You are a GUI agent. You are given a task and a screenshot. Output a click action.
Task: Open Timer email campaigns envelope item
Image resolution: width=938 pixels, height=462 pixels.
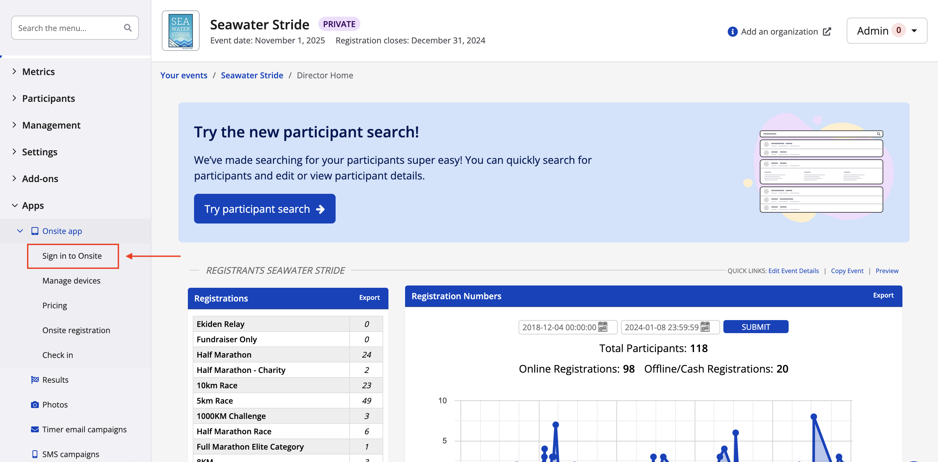click(84, 429)
